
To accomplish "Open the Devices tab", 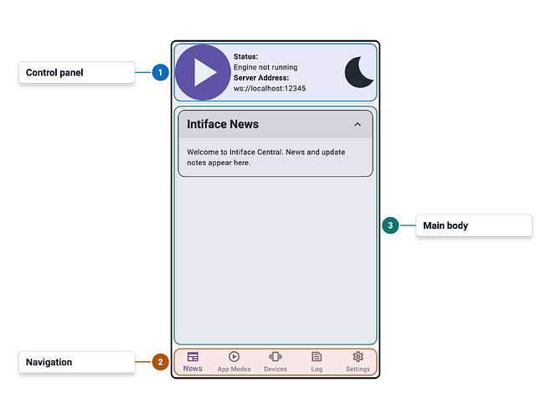I will click(275, 362).
